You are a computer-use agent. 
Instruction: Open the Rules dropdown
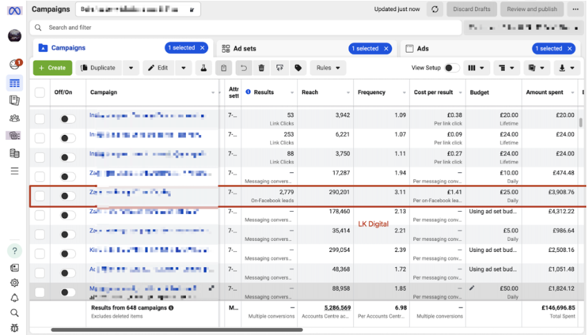coord(328,68)
